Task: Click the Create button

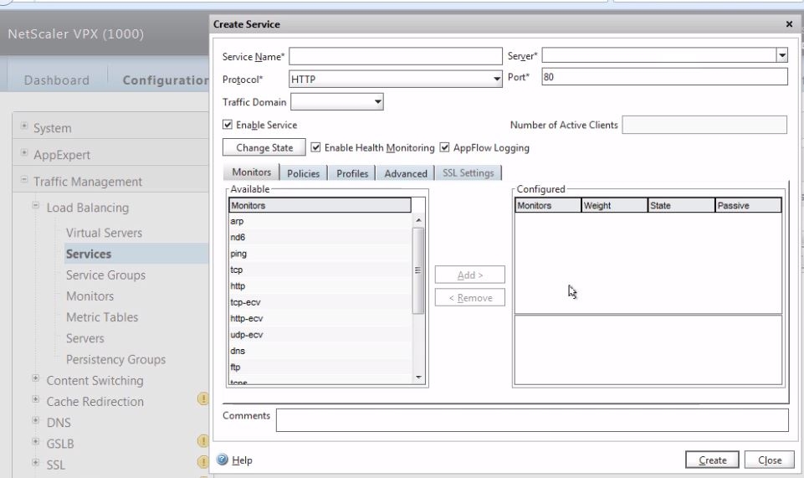Action: point(712,460)
